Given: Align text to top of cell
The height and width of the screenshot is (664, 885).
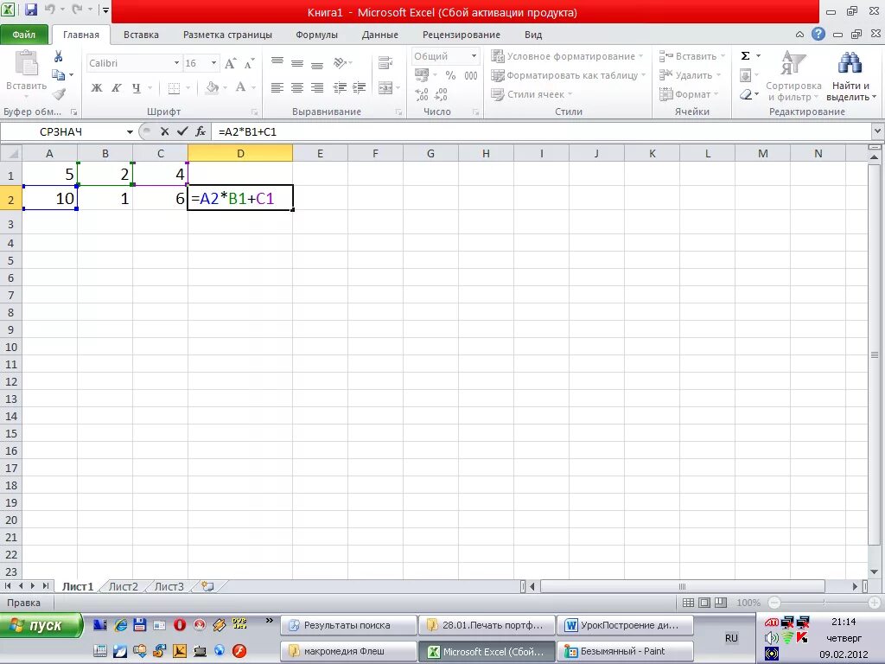Looking at the screenshot, I should tap(277, 62).
